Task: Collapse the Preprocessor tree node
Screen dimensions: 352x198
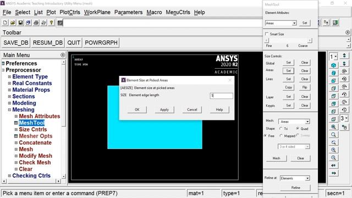Action: [3, 70]
